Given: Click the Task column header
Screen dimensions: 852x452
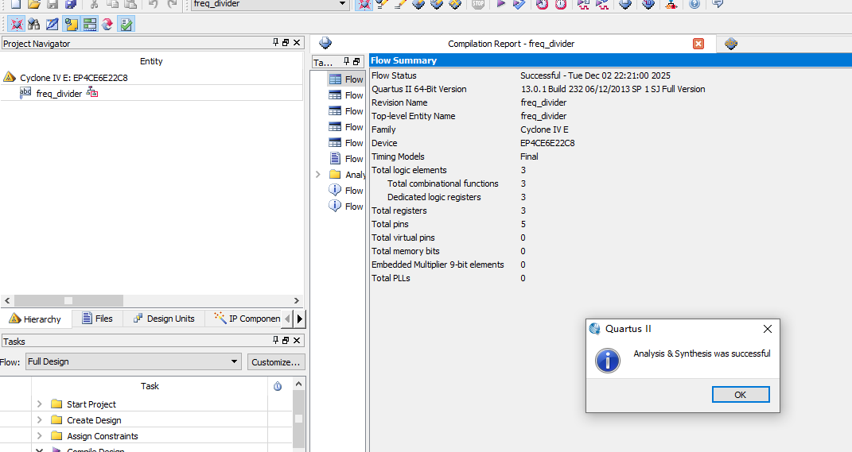Looking at the screenshot, I should [x=150, y=386].
